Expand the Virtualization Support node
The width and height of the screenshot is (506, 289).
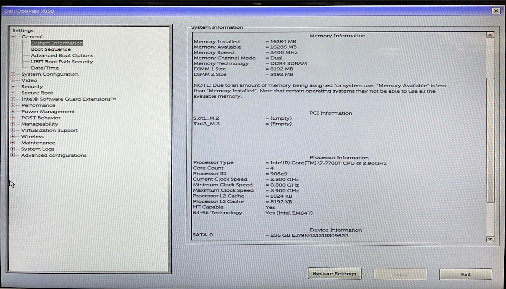pos(13,130)
